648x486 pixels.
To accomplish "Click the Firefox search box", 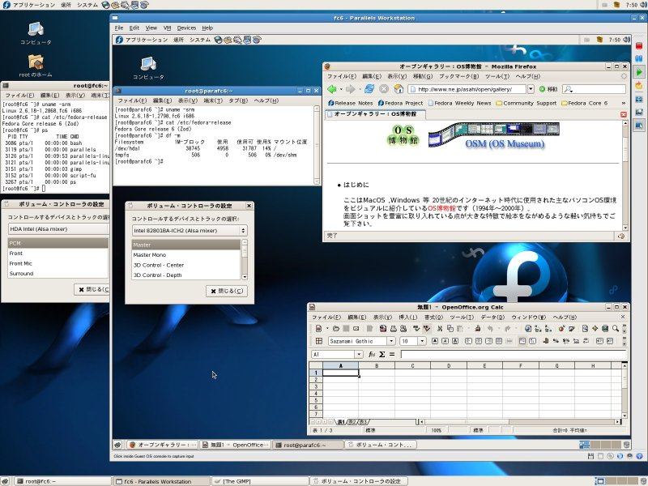I will [595, 89].
